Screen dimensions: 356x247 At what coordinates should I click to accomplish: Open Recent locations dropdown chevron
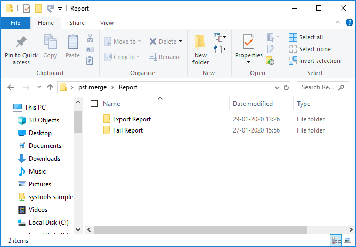point(39,87)
